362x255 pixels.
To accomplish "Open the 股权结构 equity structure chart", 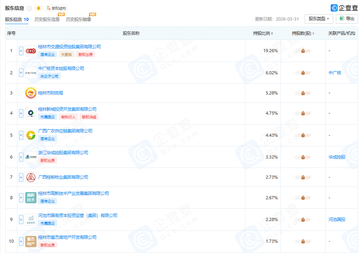I will coord(57,8).
